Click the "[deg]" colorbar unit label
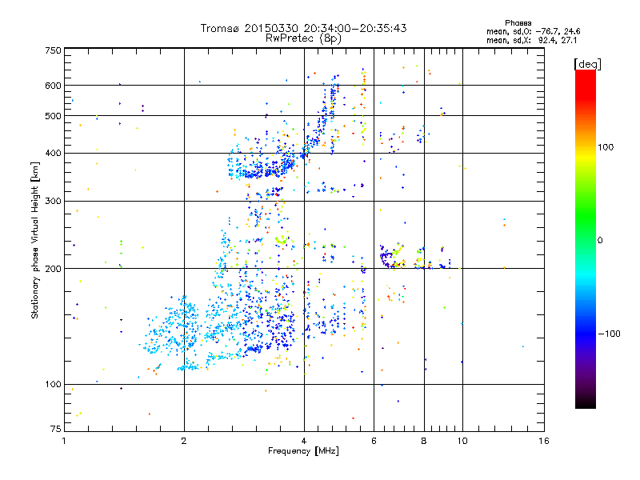The image size is (640, 480). 587,64
